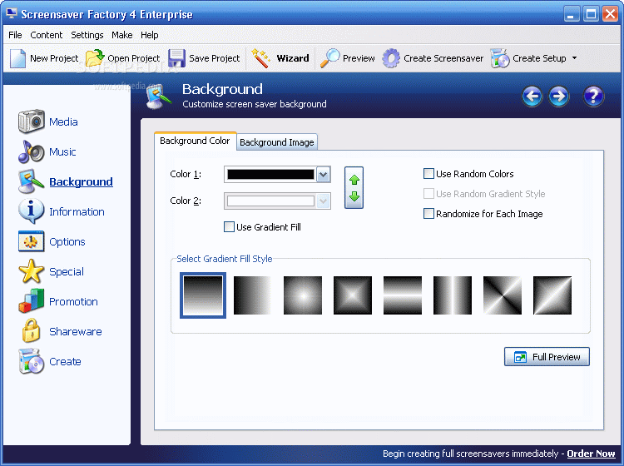Select the square pyramid gradient style
624x466 pixels.
point(353,295)
